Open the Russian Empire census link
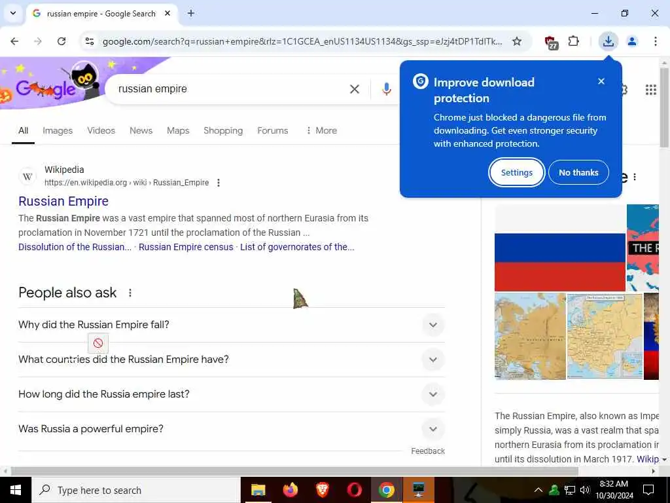The height and width of the screenshot is (503, 670). tap(186, 247)
